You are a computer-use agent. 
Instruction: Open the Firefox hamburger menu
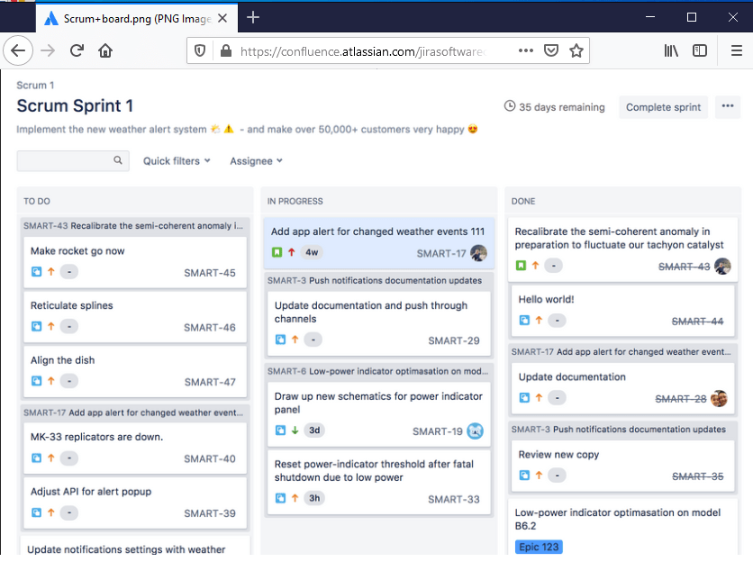[x=736, y=50]
